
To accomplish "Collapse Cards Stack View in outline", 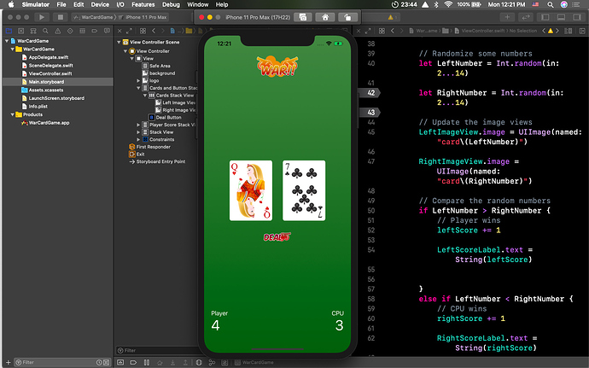I will point(144,95).
